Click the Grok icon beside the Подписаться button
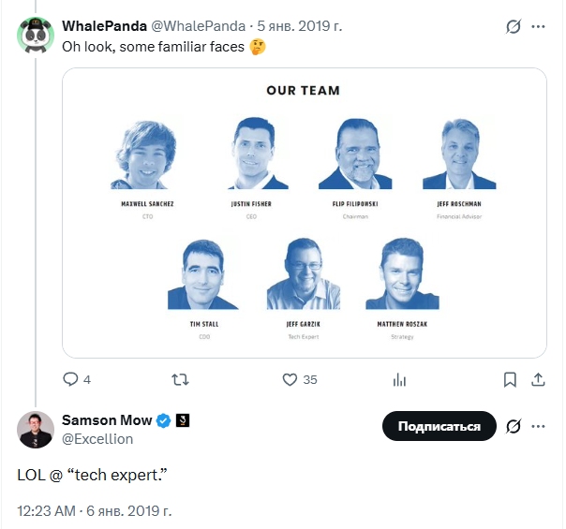This screenshot has width=566, height=529. coord(513,427)
